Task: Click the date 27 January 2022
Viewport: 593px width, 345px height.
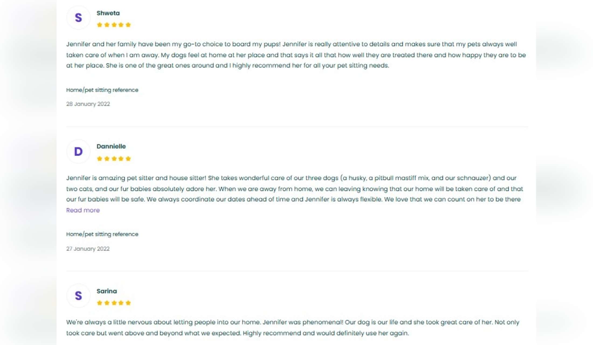Action: (88, 249)
